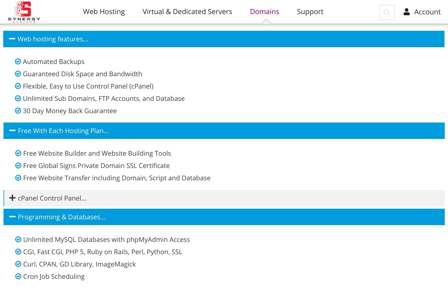The height and width of the screenshot is (287, 448).
Task: Select Free Website Builder and Tools text
Action: click(97, 153)
